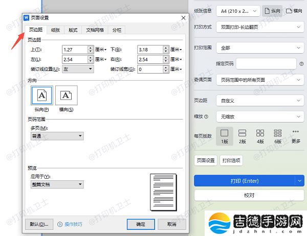The height and width of the screenshot is (236, 307).
Task: Select 1版 pages per sheet
Action: (225, 136)
